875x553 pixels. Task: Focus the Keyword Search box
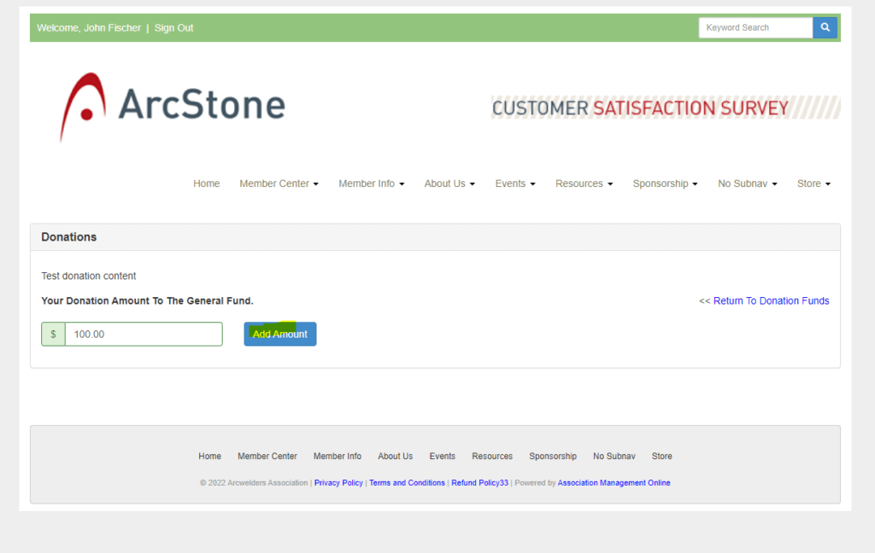click(x=755, y=27)
